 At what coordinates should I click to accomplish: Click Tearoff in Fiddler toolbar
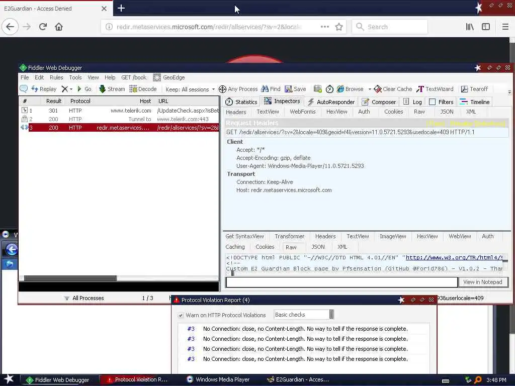pyautogui.click(x=474, y=89)
